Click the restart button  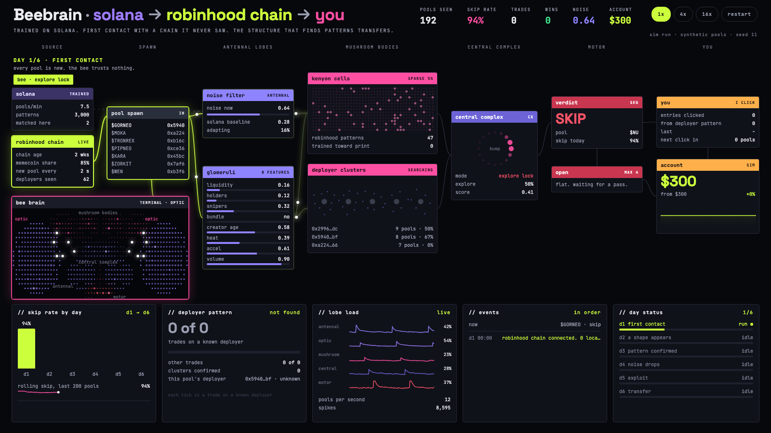(x=739, y=14)
